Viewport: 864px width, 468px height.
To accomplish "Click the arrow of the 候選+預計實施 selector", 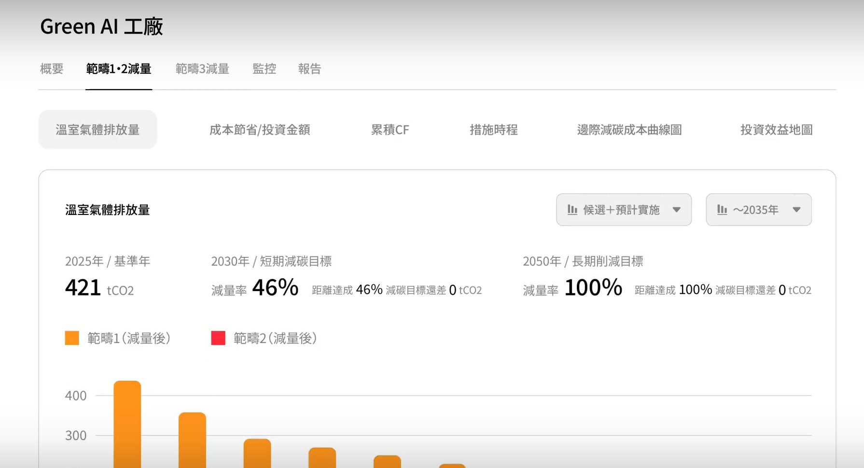I will (677, 210).
